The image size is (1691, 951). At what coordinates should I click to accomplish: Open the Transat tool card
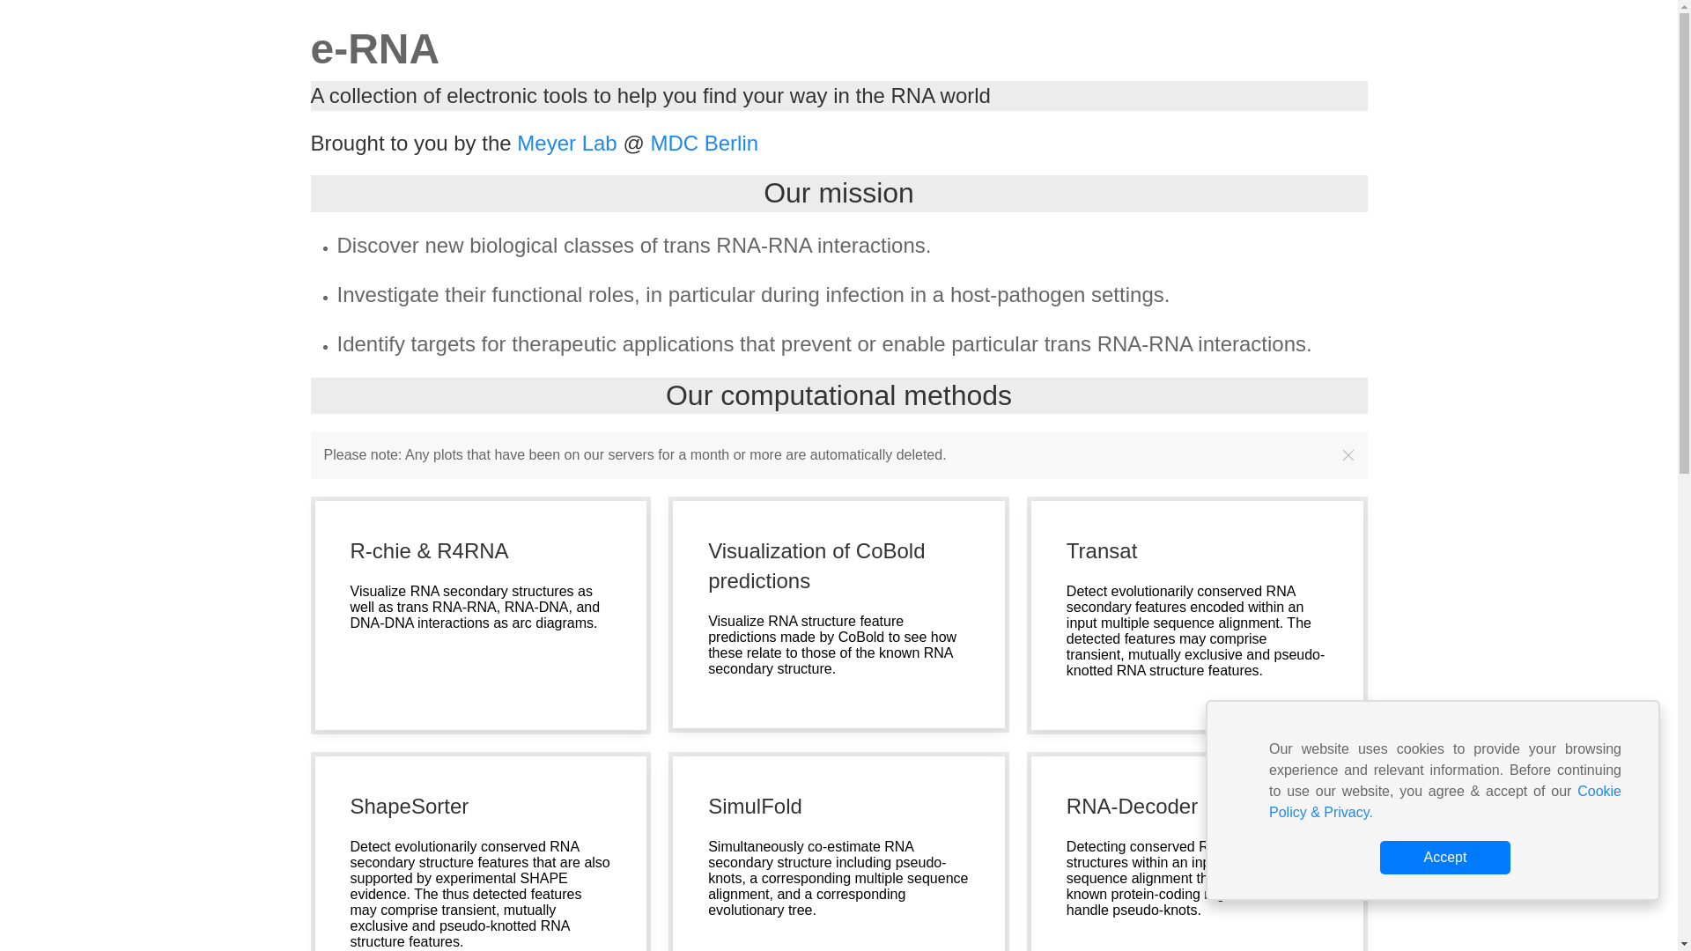point(1197,615)
